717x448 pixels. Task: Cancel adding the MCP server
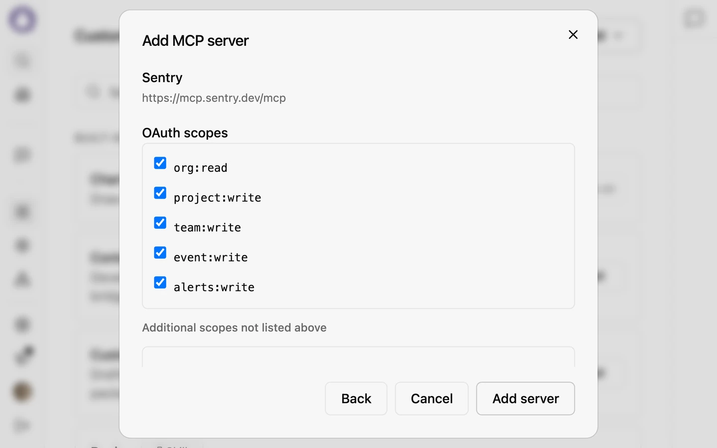432,399
